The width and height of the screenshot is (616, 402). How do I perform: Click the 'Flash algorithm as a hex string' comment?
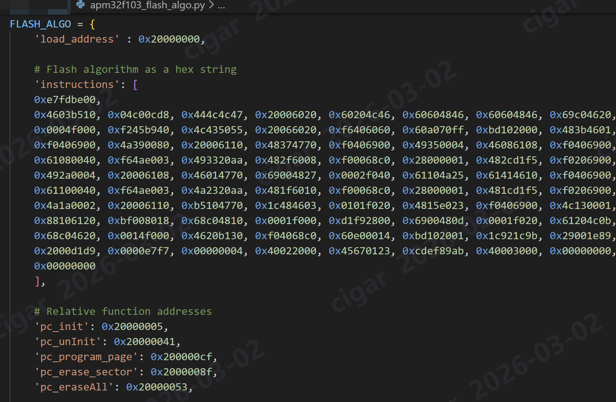[136, 70]
